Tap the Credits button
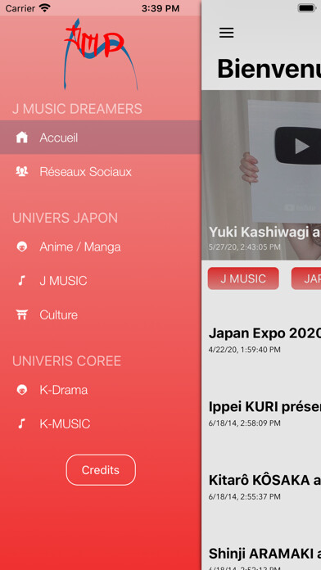This screenshot has width=321, height=570. 101,469
